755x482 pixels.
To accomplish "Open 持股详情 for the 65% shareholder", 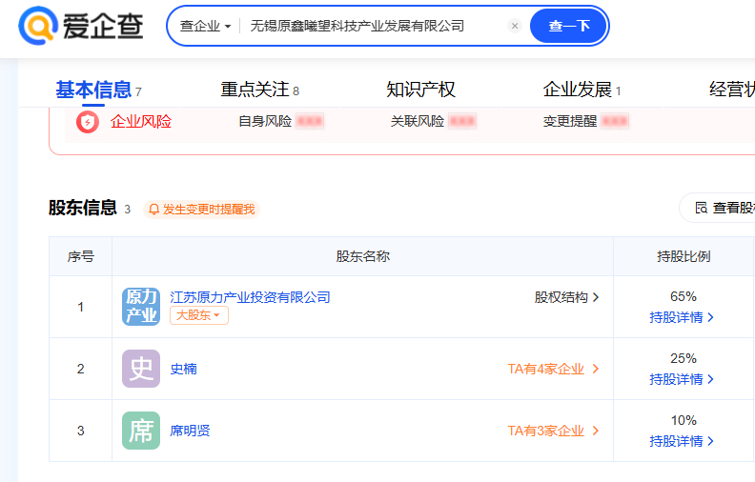I will tap(682, 317).
